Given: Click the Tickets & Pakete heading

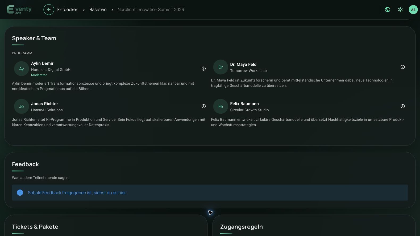Looking at the screenshot, I should click(x=35, y=227).
